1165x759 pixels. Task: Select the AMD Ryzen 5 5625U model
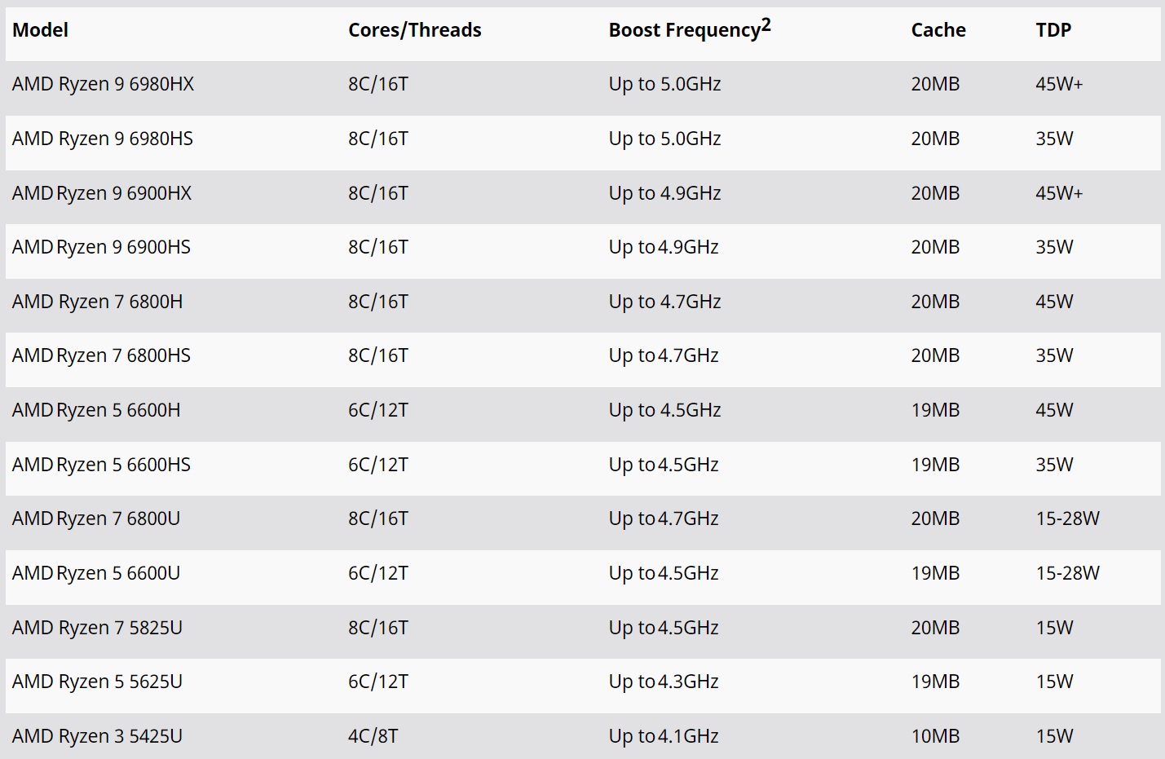[x=97, y=682]
